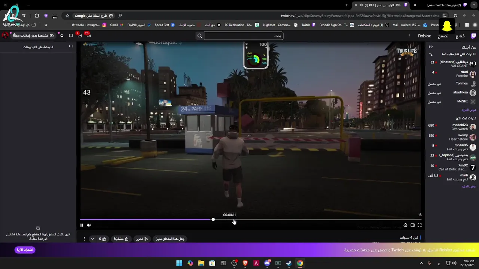Open the تصفح browse tab
479x269 pixels.
pyautogui.click(x=443, y=36)
